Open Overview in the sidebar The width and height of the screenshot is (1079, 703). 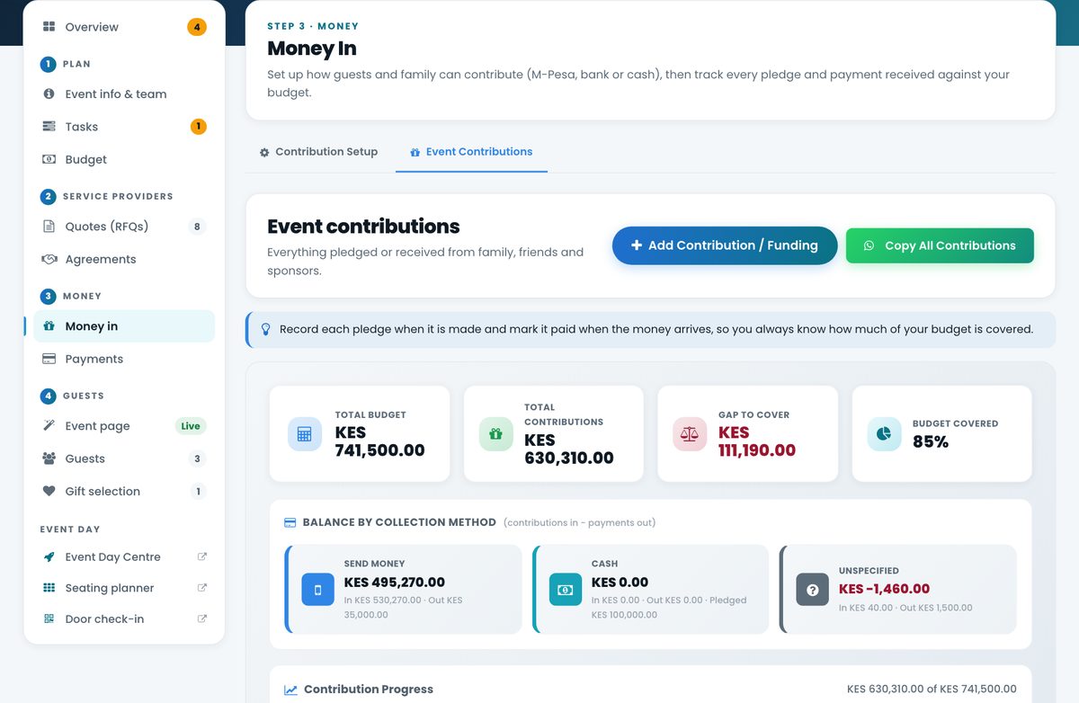pos(124,27)
